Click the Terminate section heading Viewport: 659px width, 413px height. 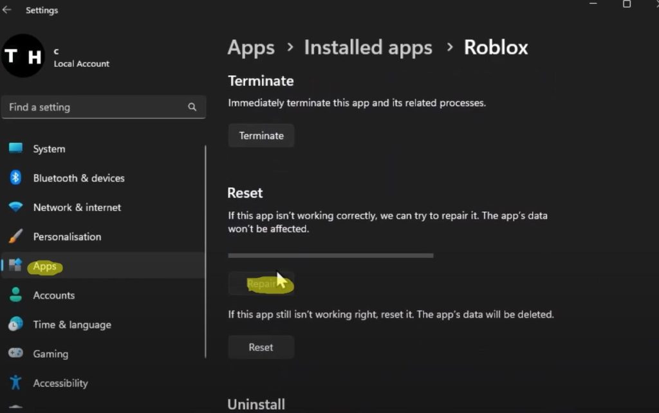[x=261, y=80]
